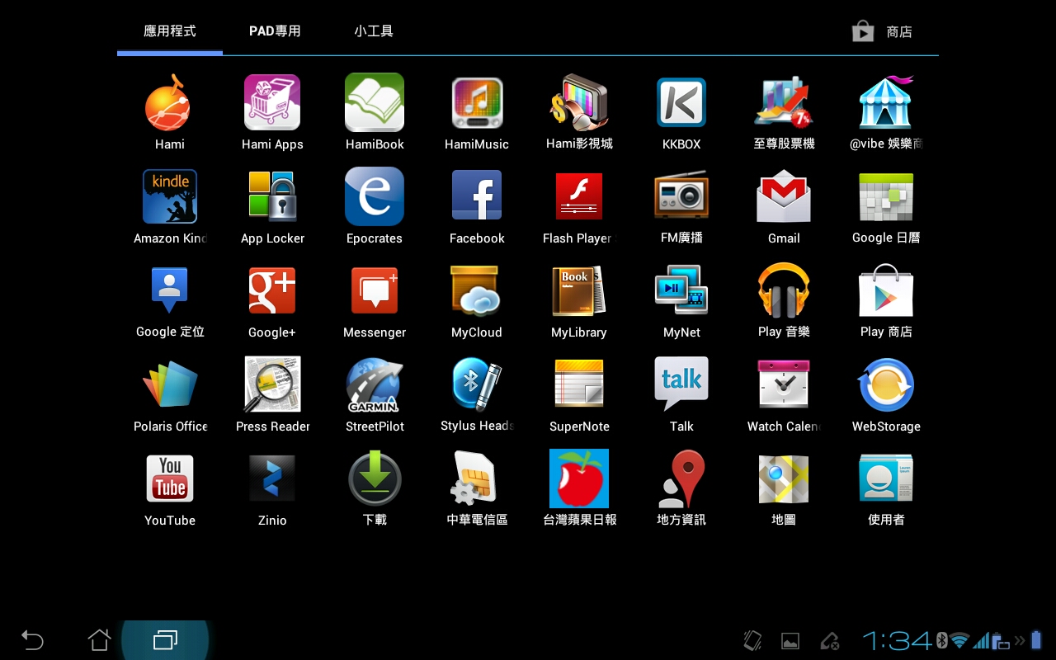Switch to 小工具 widgets tab

(374, 31)
